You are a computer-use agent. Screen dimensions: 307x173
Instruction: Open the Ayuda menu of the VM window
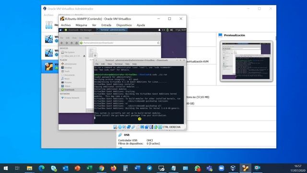coord(141,25)
